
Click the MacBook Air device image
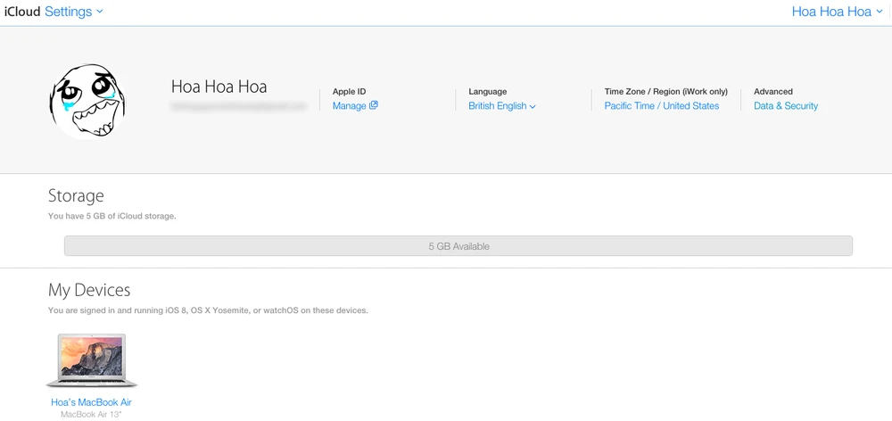[91, 360]
